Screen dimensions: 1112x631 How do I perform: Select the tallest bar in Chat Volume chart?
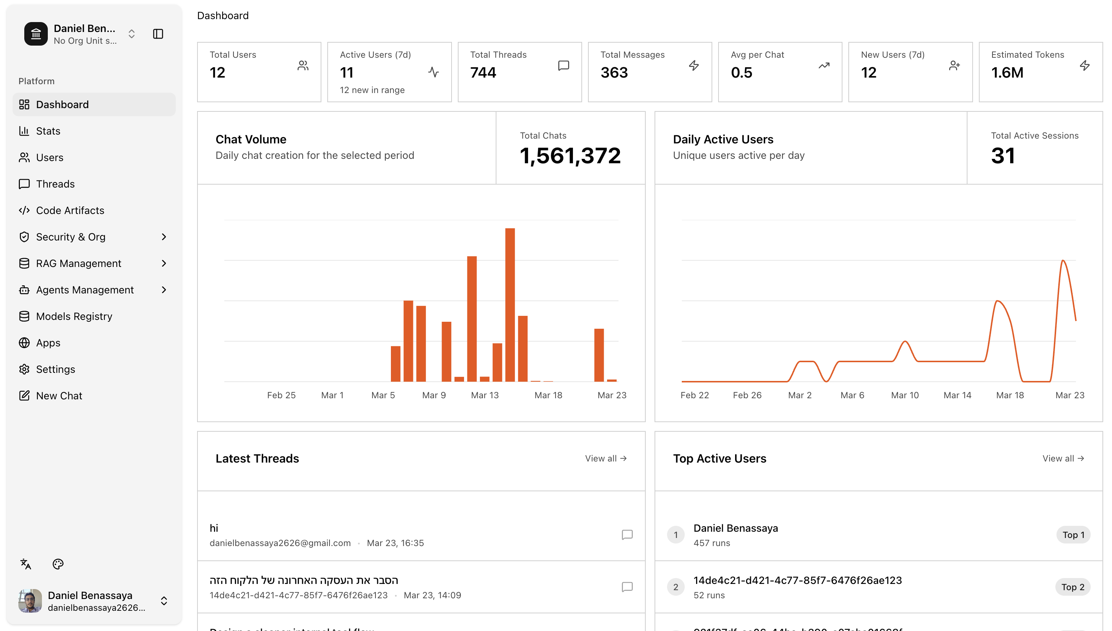pos(511,303)
